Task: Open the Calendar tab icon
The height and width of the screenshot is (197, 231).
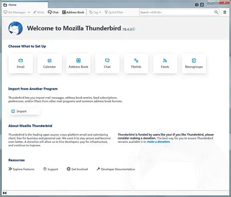Action: (197, 5)
